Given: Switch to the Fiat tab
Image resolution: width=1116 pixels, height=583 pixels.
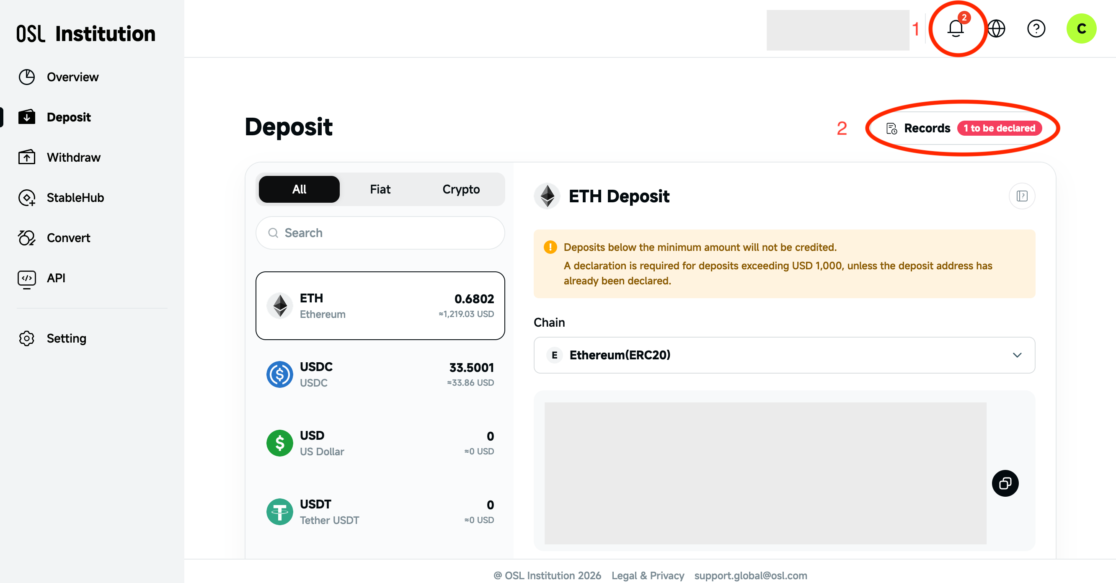Looking at the screenshot, I should pyautogui.click(x=380, y=189).
